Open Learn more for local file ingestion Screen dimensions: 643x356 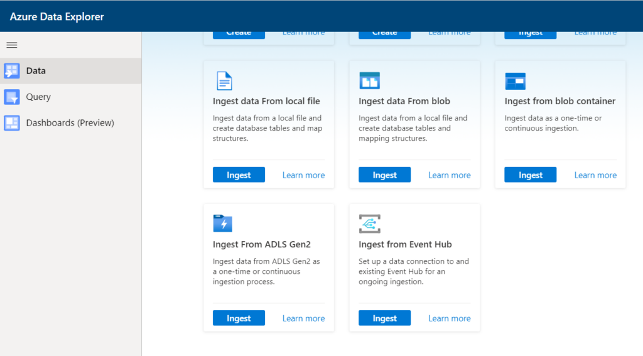pos(303,175)
